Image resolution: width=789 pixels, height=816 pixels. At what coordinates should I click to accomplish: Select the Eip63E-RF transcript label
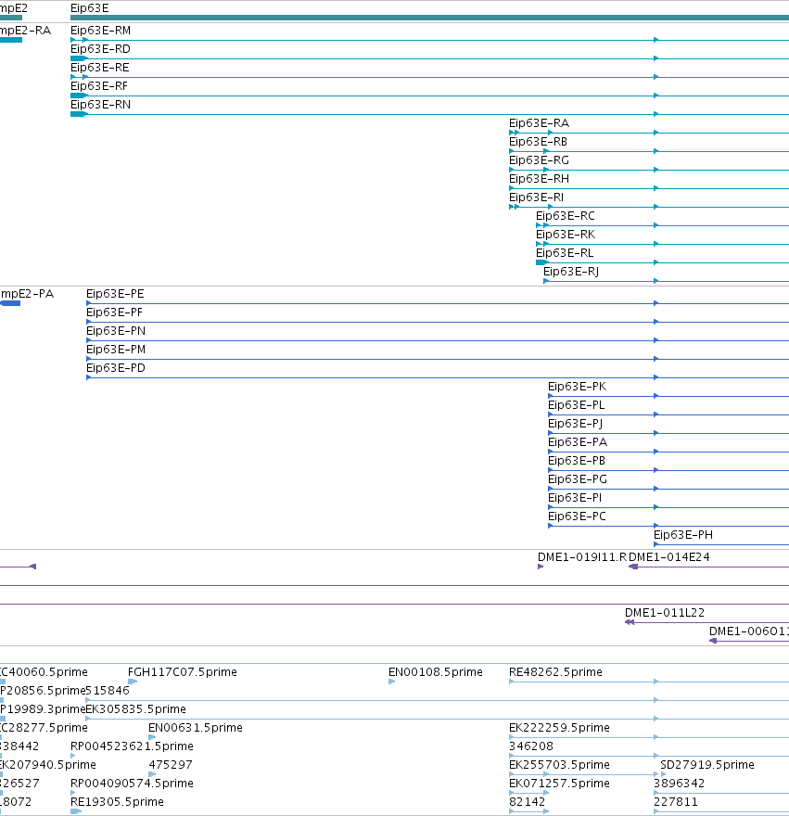tap(99, 86)
